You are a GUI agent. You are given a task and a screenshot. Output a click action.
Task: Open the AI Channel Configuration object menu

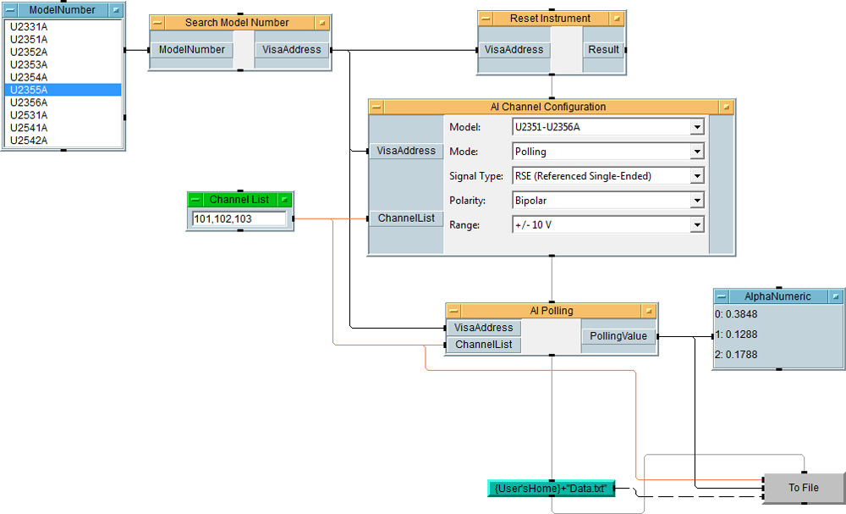(726, 108)
